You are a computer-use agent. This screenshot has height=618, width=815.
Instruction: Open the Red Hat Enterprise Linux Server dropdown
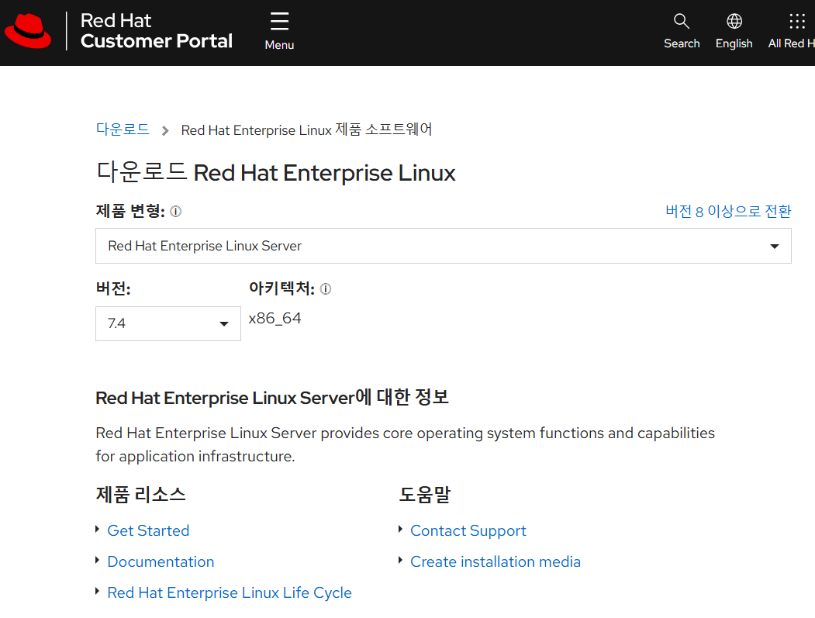click(444, 246)
